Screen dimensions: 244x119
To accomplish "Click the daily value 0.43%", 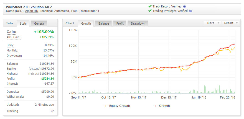I will pos(49,45).
